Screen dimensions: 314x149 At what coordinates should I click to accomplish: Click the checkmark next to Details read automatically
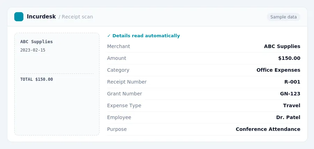[109, 36]
